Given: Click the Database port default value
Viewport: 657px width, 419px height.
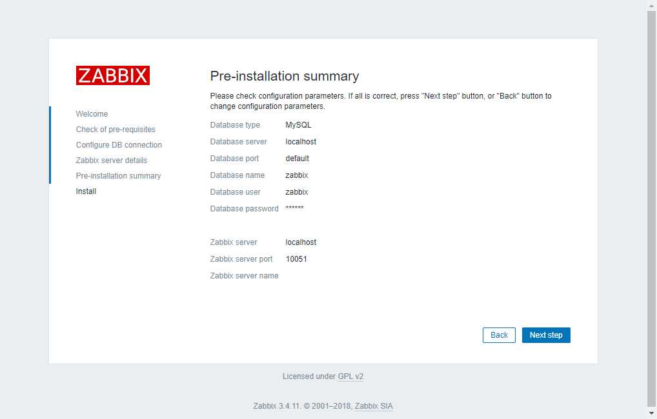Looking at the screenshot, I should pyautogui.click(x=297, y=158).
